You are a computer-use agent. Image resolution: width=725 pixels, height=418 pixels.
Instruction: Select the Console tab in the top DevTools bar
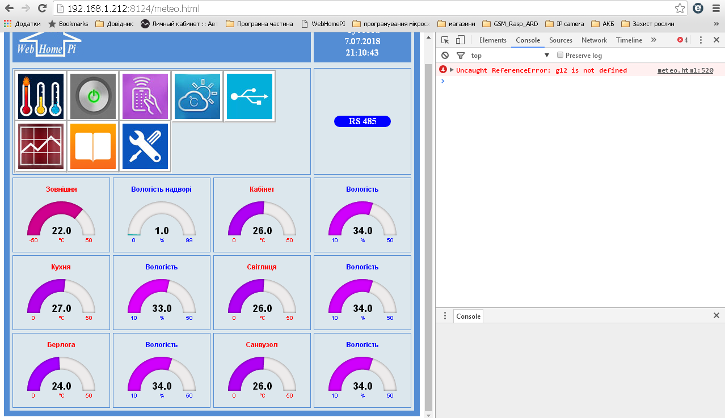click(x=528, y=40)
